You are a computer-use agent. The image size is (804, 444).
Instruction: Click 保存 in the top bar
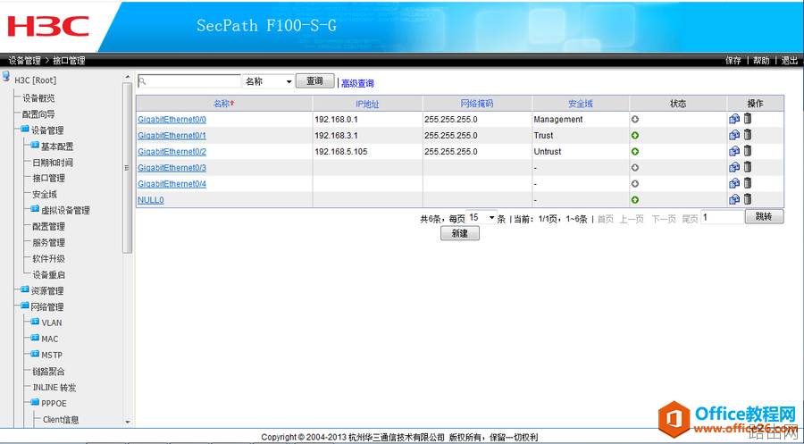[733, 61]
